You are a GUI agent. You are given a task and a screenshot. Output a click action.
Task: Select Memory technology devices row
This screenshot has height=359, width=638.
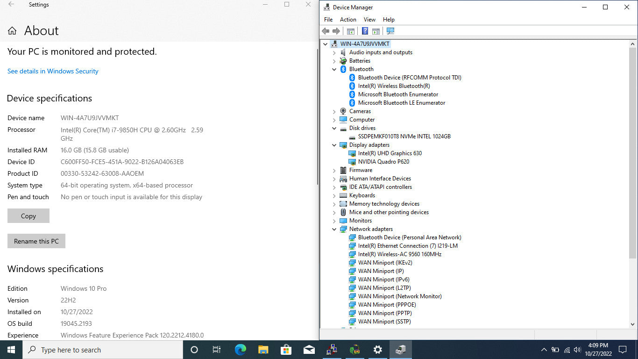pos(384,204)
